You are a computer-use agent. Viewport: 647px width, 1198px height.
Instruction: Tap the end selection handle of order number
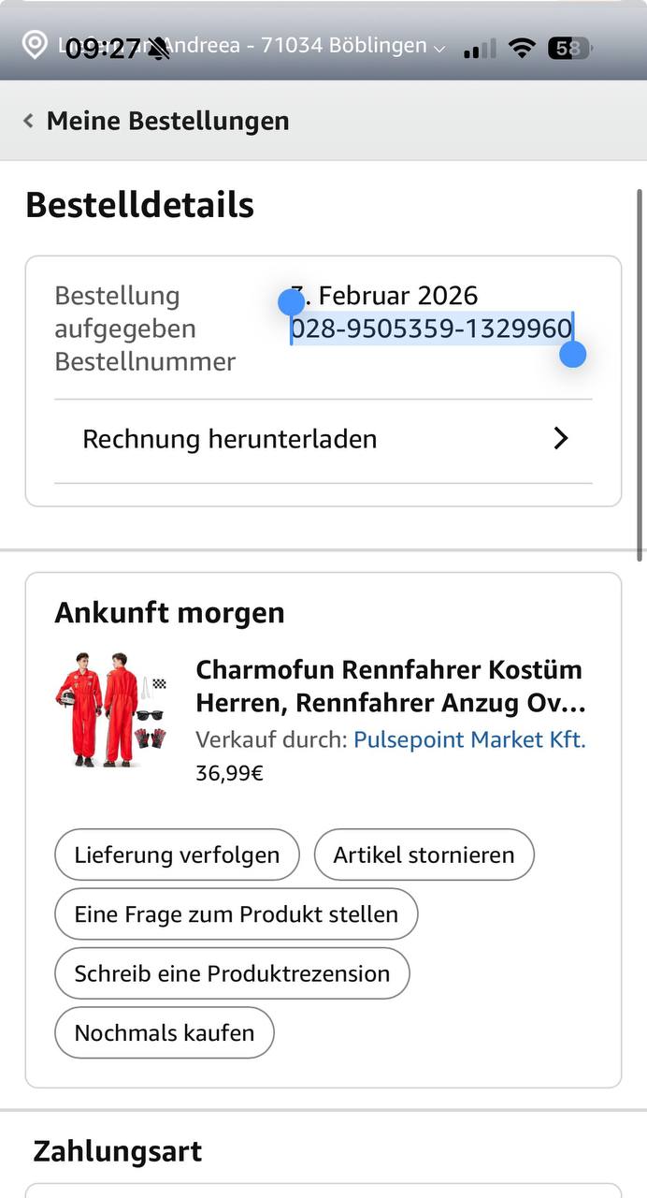click(572, 354)
